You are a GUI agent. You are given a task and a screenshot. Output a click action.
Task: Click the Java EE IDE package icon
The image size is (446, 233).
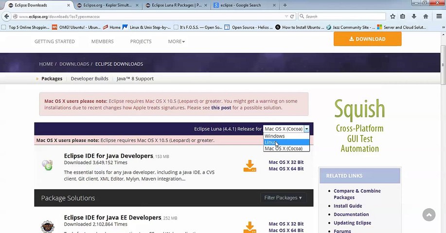tap(48, 227)
